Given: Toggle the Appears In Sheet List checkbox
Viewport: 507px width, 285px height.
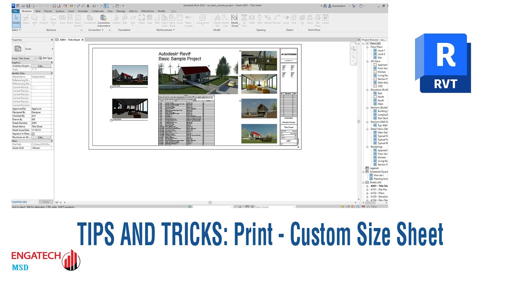Looking at the screenshot, I should pos(33,134).
